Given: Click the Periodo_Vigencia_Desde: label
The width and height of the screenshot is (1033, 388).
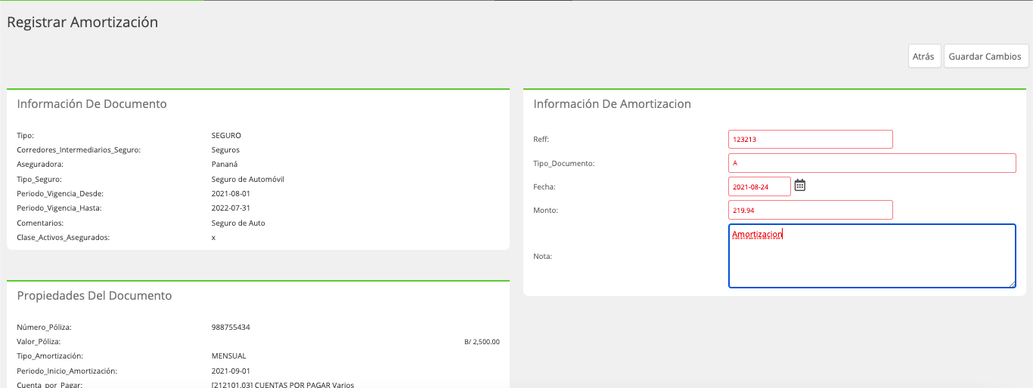Looking at the screenshot, I should click(60, 193).
